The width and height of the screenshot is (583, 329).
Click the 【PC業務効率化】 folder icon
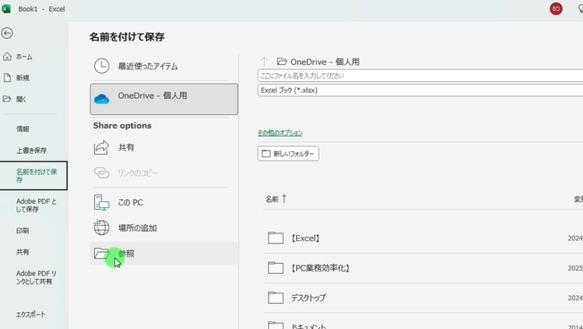pyautogui.click(x=276, y=267)
